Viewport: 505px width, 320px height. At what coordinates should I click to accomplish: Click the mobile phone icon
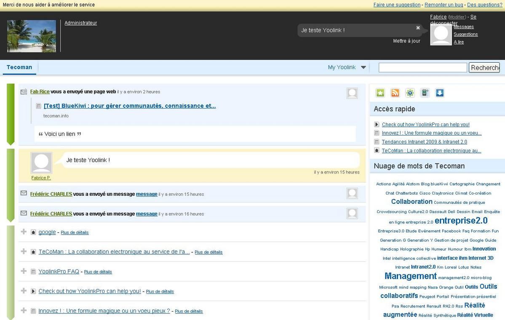click(425, 93)
